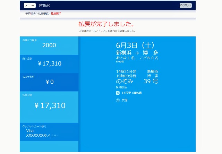Click the こども 0 名 text

[149, 58]
